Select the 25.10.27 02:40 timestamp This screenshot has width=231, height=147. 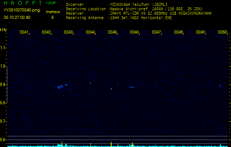coord(17,17)
